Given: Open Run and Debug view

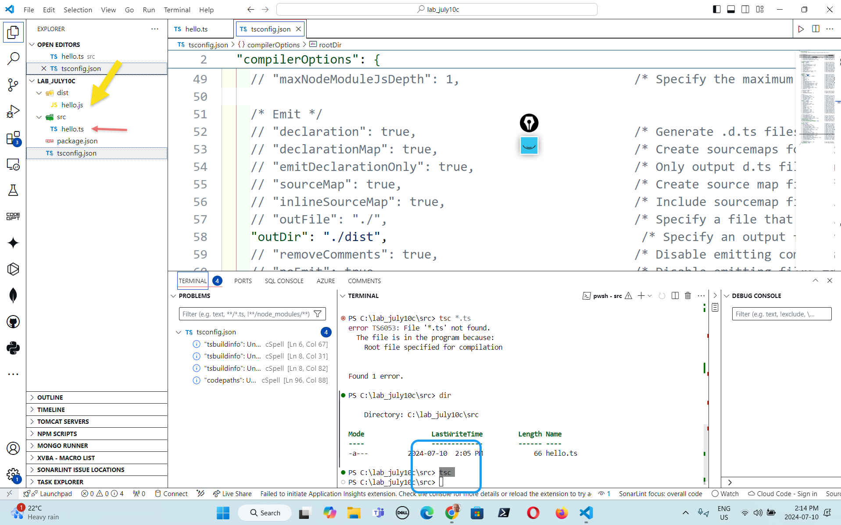Looking at the screenshot, I should pos(13,111).
